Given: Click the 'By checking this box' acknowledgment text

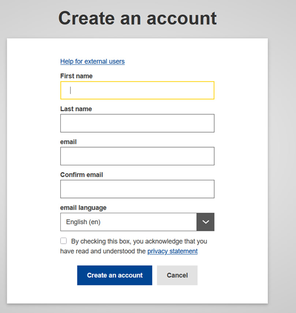Looking at the screenshot, I should pos(134,246).
